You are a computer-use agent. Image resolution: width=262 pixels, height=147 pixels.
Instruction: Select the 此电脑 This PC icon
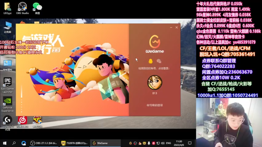(x=8, y=27)
